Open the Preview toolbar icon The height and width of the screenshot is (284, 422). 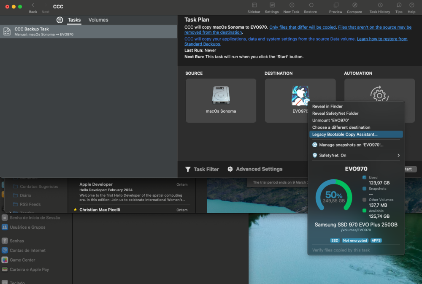tap(335, 5)
